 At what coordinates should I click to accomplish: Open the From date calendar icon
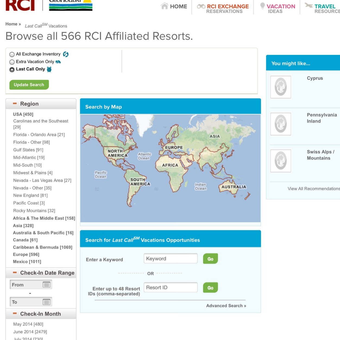(46, 285)
